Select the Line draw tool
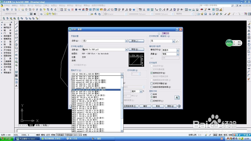This screenshot has height=141, width=251. click(x=16, y=24)
